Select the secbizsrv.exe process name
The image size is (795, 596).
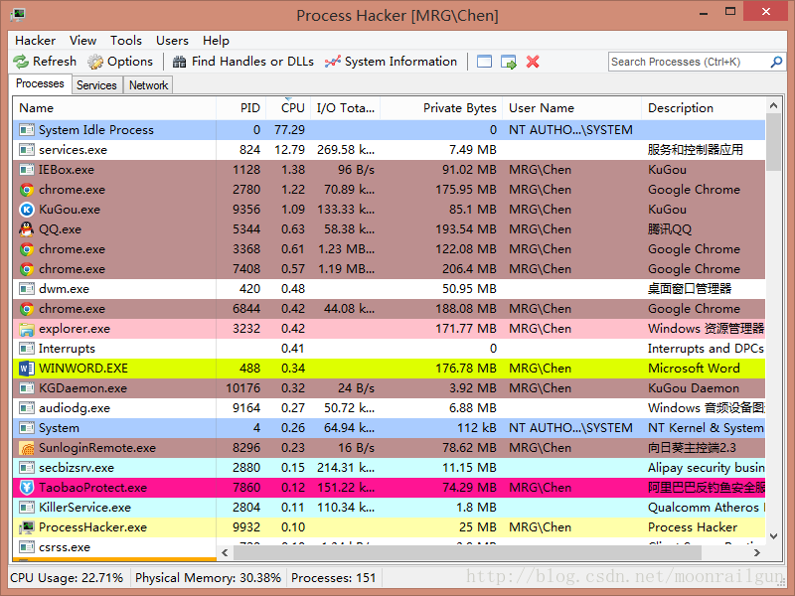pos(77,468)
